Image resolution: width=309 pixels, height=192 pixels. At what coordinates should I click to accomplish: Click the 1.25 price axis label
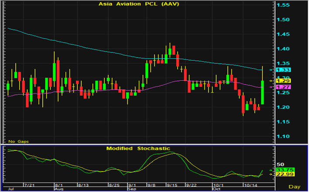(x=283, y=93)
